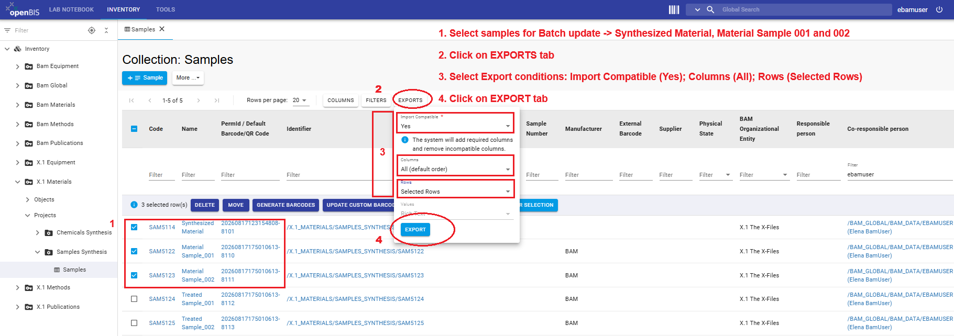Go to first page of table
This screenshot has width=954, height=336.
(x=131, y=100)
